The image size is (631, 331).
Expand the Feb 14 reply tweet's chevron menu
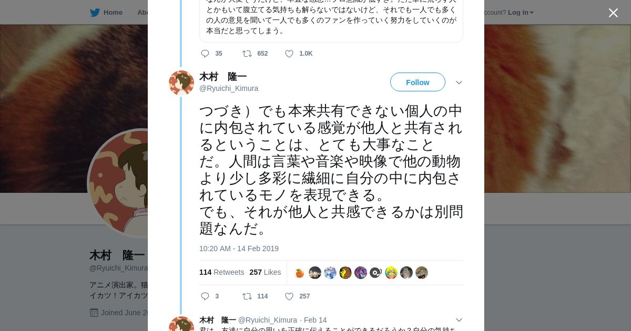459,320
